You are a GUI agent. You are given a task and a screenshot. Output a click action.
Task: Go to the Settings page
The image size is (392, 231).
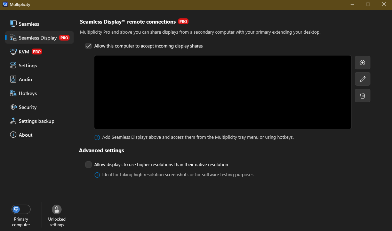[x=27, y=66]
